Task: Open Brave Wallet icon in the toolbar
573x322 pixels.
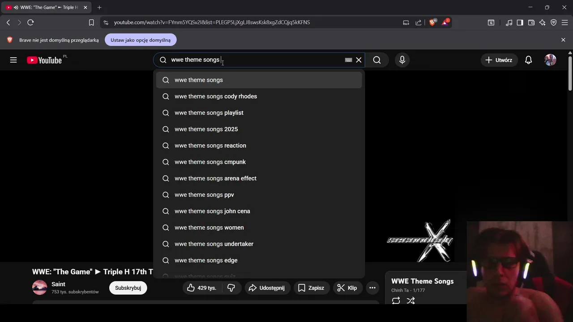Action: 531,22
